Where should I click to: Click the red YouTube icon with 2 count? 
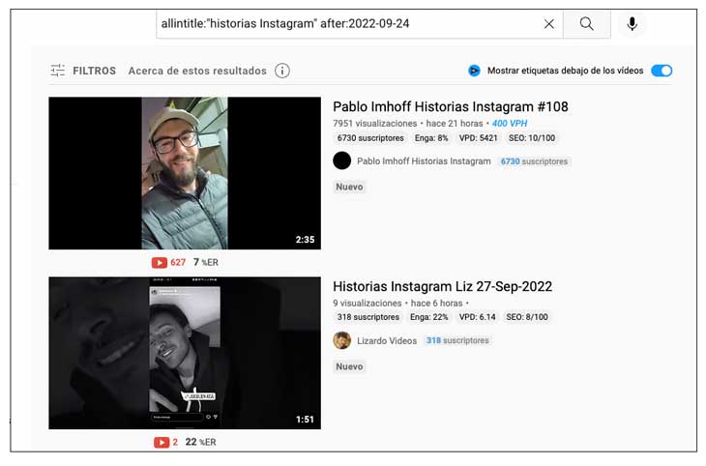click(x=162, y=442)
